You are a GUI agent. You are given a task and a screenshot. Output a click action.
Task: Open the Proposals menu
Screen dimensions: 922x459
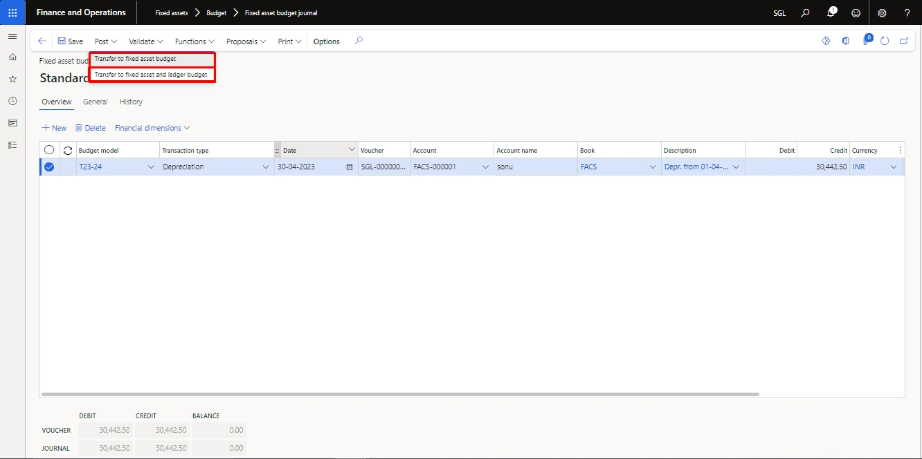point(246,41)
